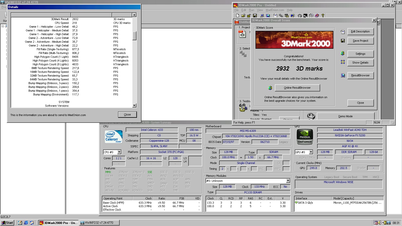Viewport: 402px width, 226px height.
Task: Click the Edit Description notepad icon
Action: 343,32
